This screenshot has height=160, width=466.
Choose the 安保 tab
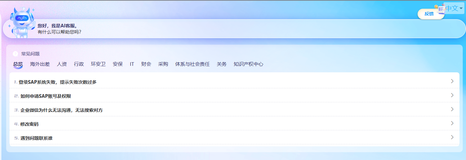click(118, 64)
